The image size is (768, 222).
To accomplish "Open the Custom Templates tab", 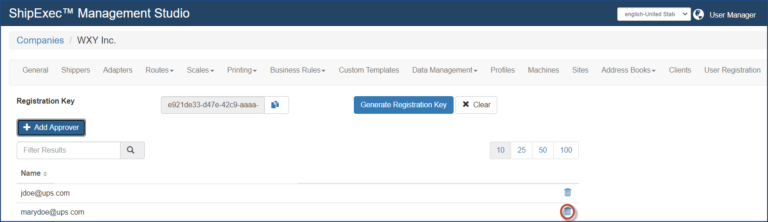I will pos(369,70).
